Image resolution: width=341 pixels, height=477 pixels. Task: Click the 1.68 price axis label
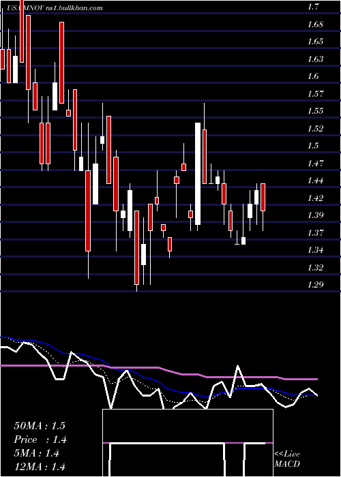(316, 24)
